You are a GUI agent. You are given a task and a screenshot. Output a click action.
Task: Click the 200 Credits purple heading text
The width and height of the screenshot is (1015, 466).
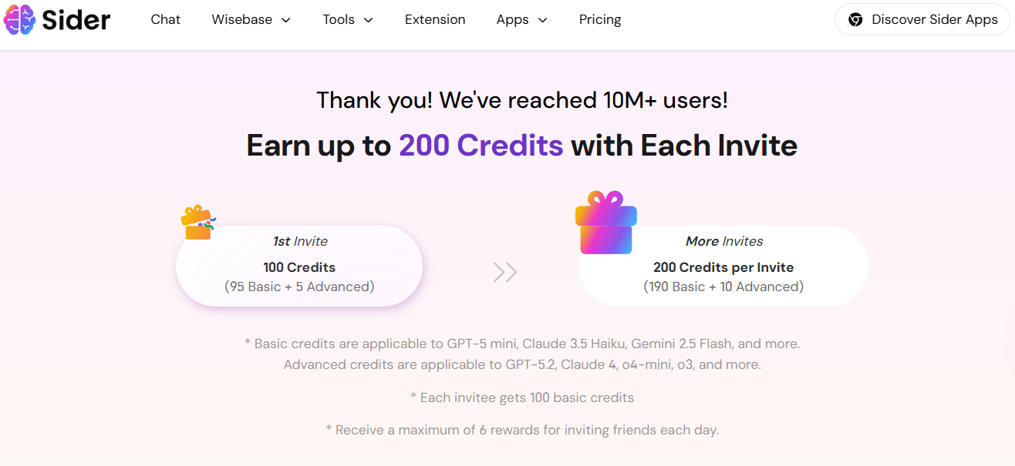[481, 145]
